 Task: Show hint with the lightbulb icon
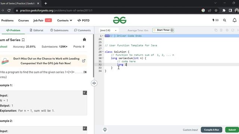tap(105, 130)
